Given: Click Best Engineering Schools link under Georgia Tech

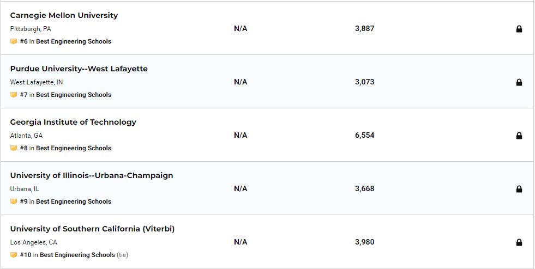Looking at the screenshot, I should click(x=73, y=148).
